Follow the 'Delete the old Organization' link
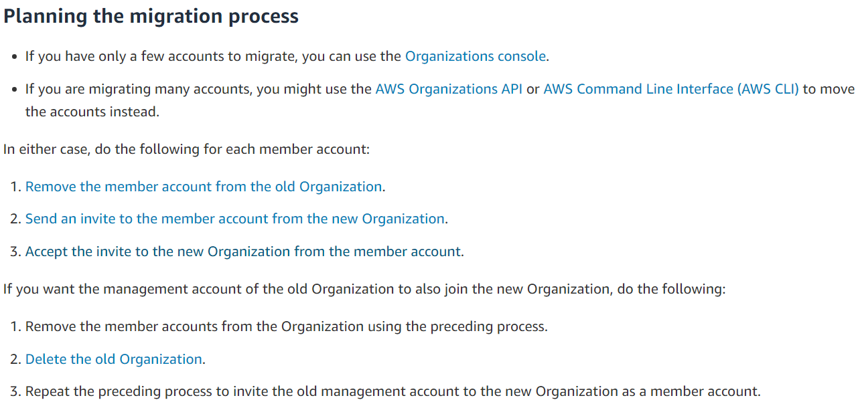This screenshot has height=406, width=858. coord(114,359)
